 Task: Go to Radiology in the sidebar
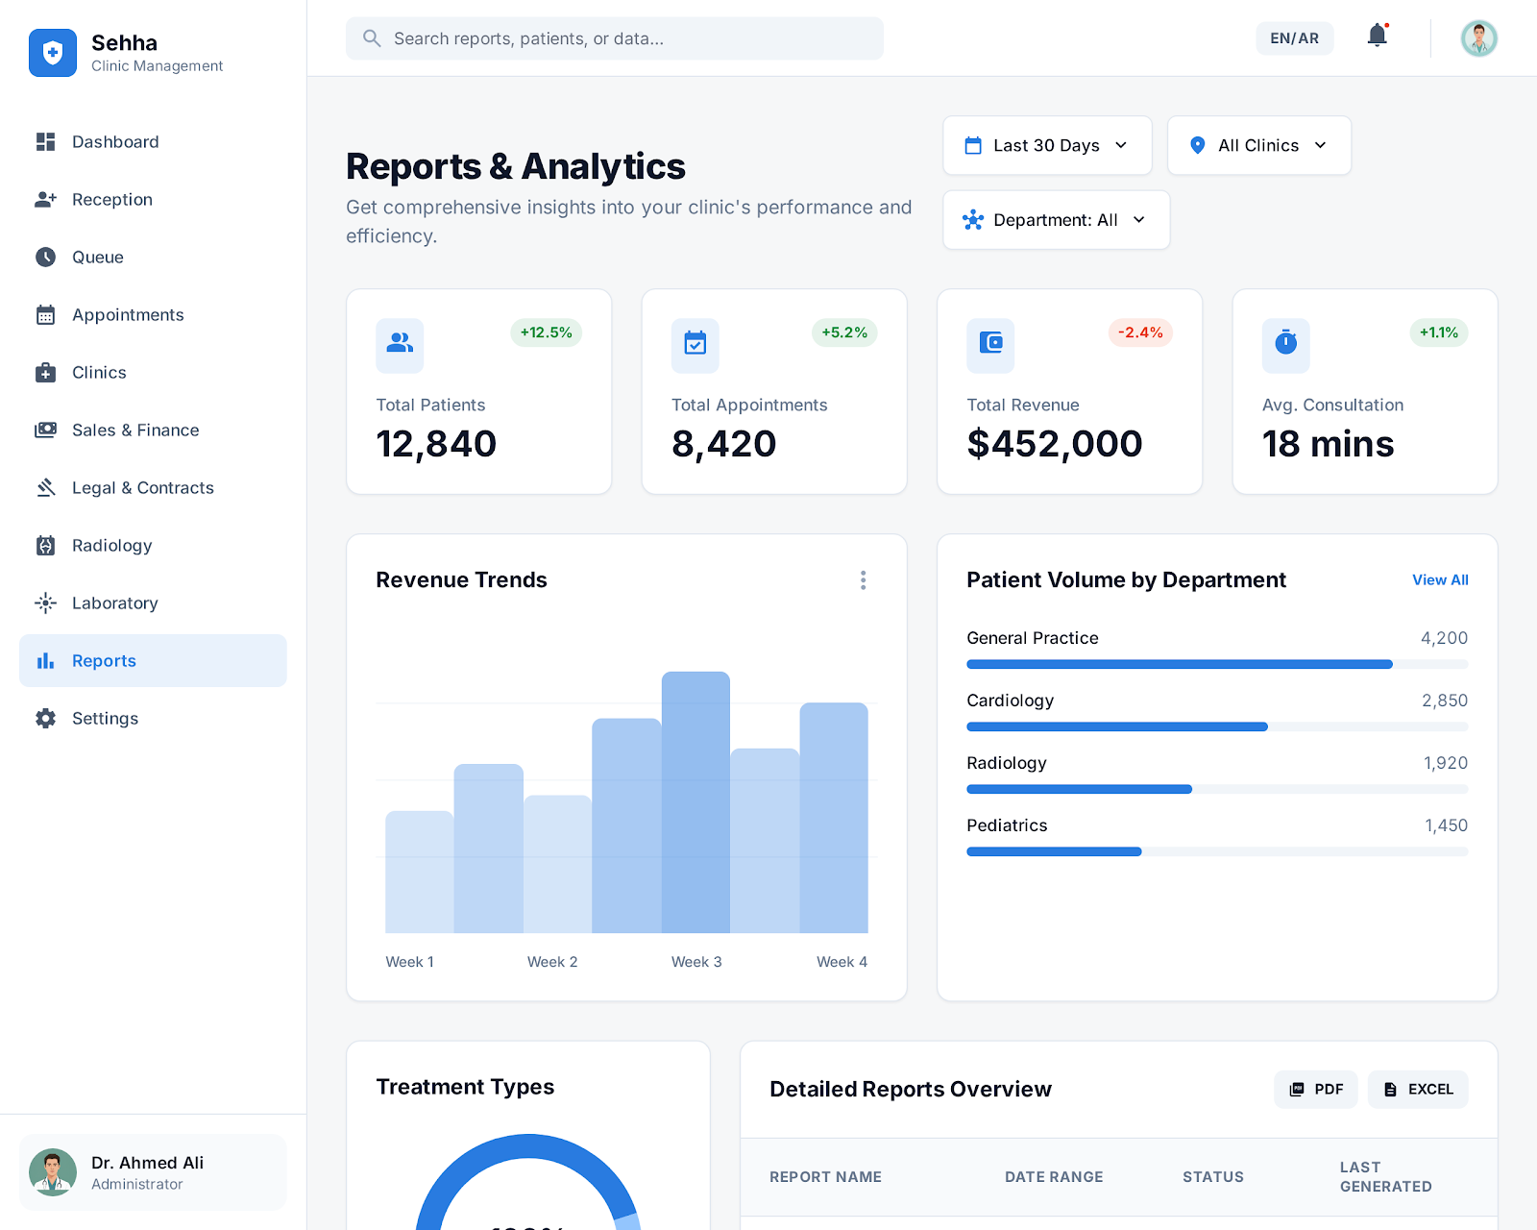111,546
